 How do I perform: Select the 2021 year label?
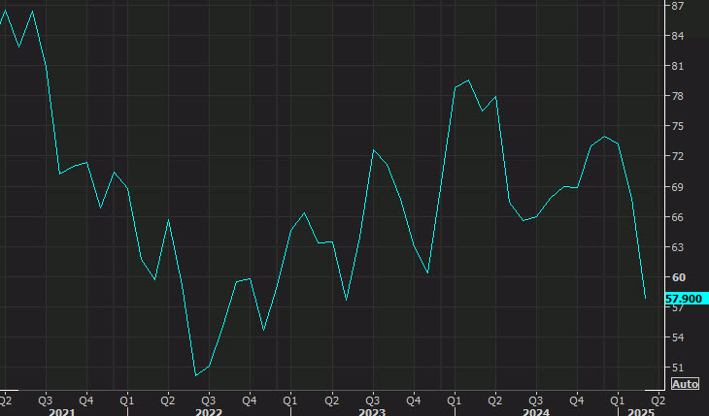pyautogui.click(x=62, y=412)
